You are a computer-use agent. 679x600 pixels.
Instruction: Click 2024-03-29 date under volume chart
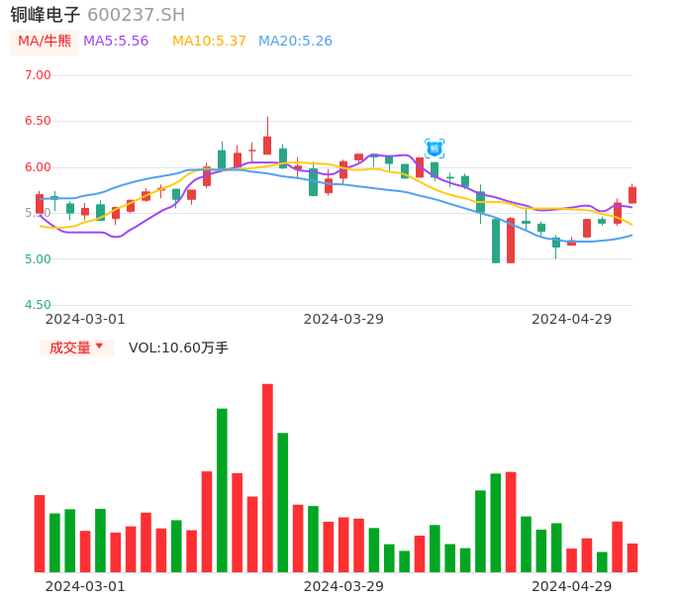343,586
